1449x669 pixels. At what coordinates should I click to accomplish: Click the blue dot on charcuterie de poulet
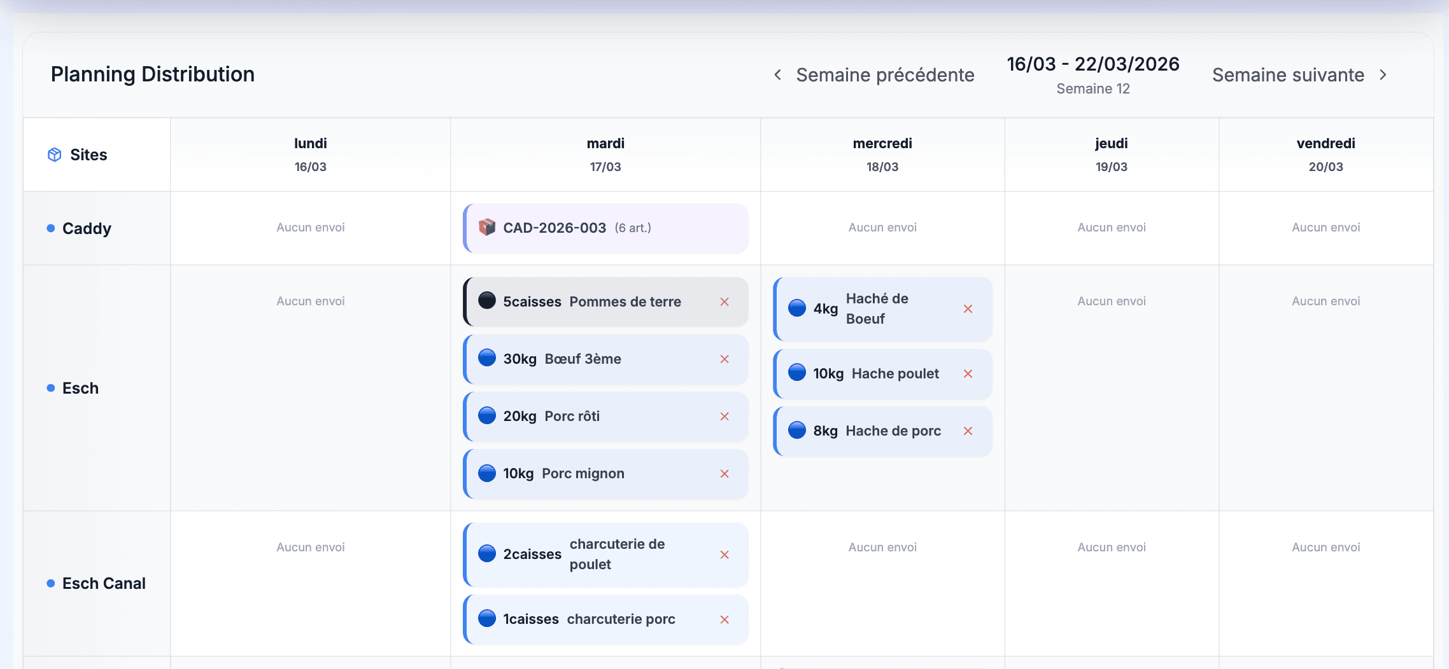pyautogui.click(x=487, y=553)
